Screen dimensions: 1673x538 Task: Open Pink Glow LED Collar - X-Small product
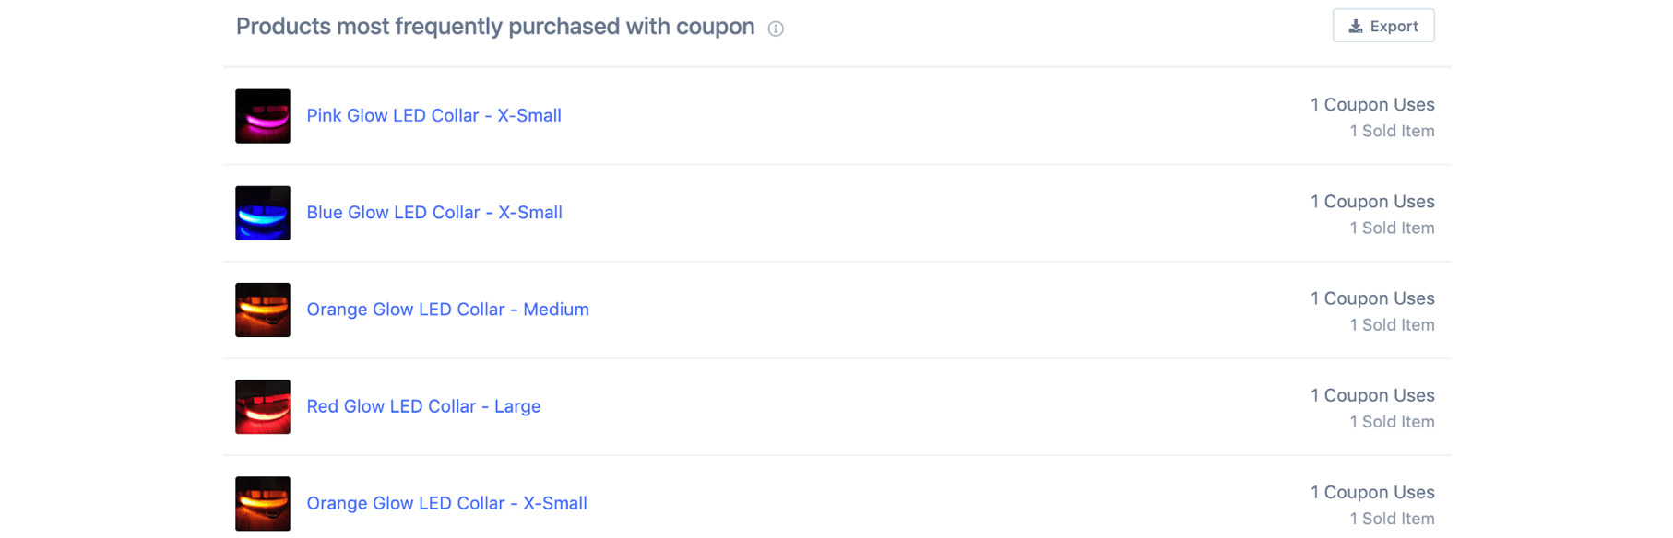(433, 115)
